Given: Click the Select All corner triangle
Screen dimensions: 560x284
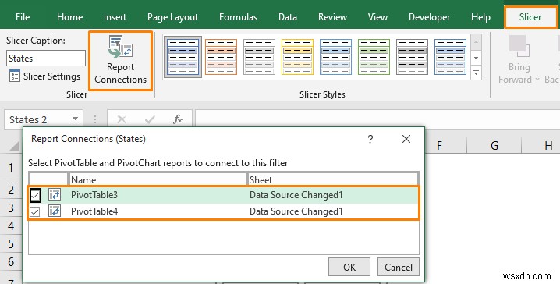Looking at the screenshot, I should pyautogui.click(x=15, y=145).
